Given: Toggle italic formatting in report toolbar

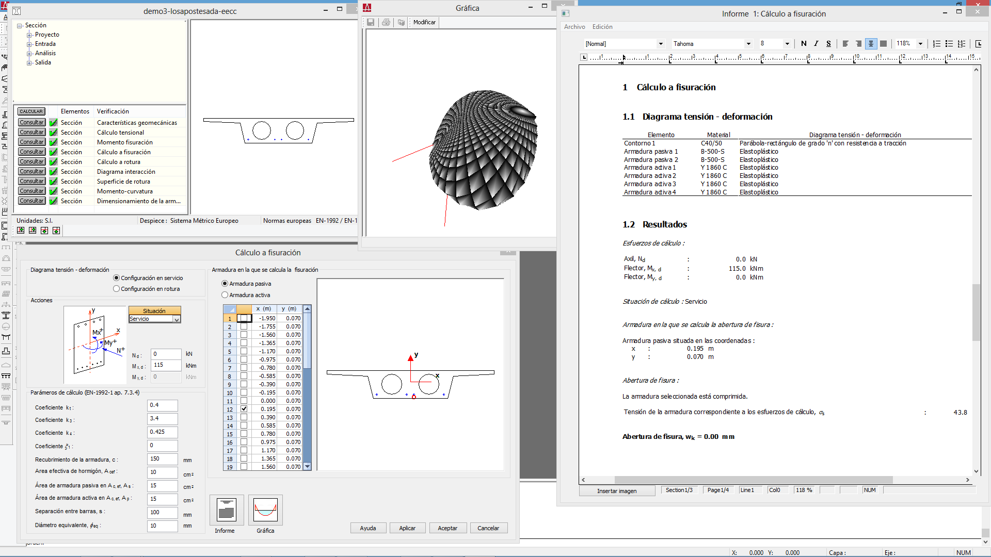Looking at the screenshot, I should pos(816,44).
